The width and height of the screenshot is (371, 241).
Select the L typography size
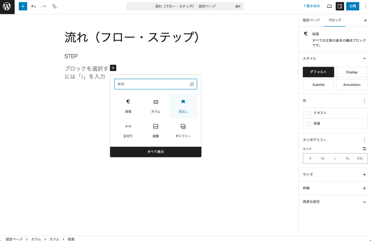point(335,158)
